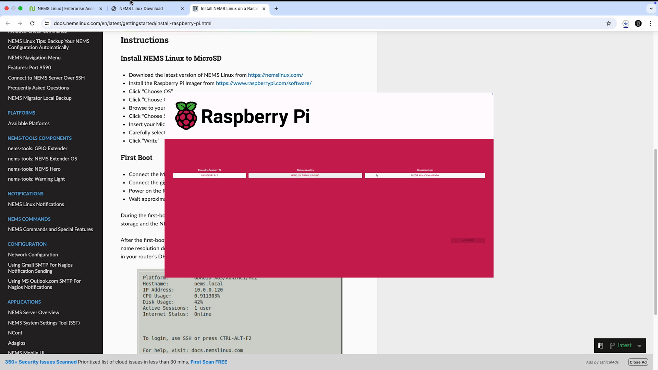Viewport: 658px width, 370px height.
Task: Open Features: Port 9590 sidebar link
Action: [29, 67]
